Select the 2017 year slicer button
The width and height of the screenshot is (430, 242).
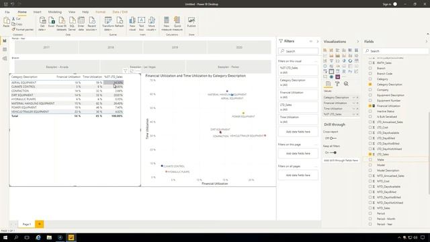pos(46,47)
